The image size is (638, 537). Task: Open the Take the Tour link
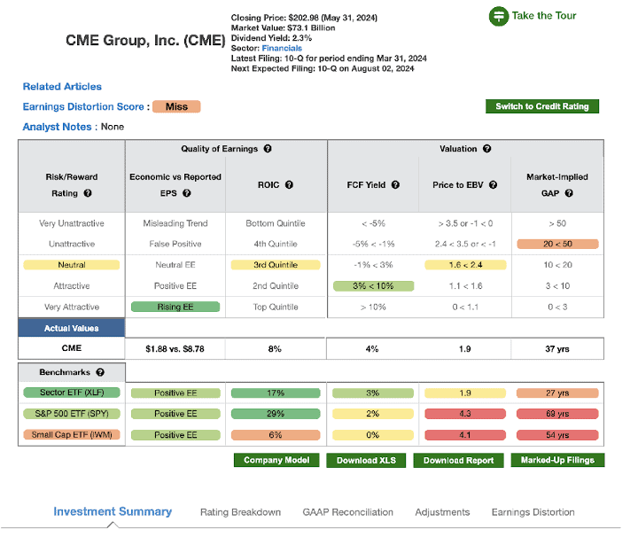(x=543, y=16)
